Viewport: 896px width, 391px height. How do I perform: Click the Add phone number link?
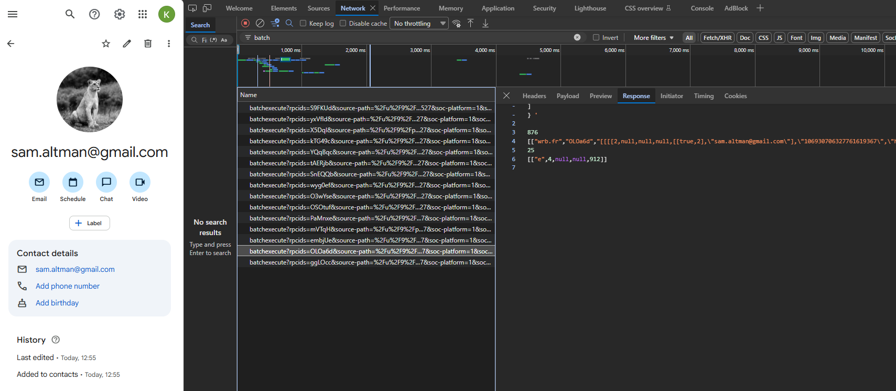68,286
